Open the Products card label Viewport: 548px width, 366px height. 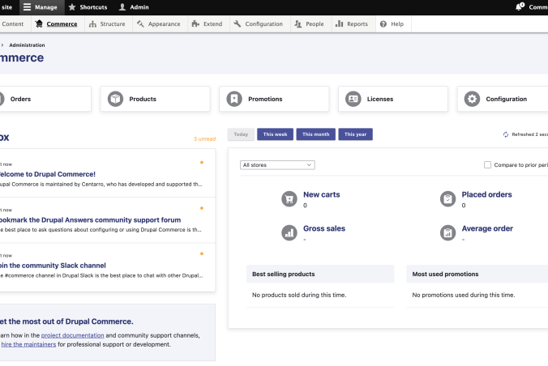click(x=143, y=99)
